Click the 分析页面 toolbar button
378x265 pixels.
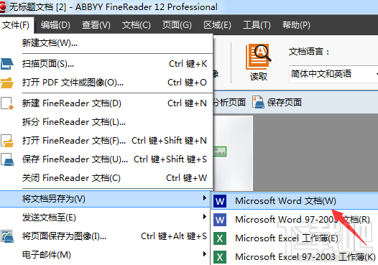pos(229,103)
